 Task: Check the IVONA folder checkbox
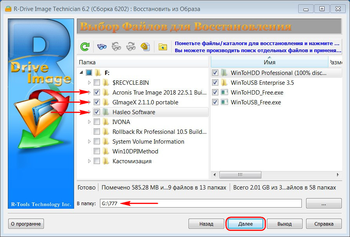[97, 122]
